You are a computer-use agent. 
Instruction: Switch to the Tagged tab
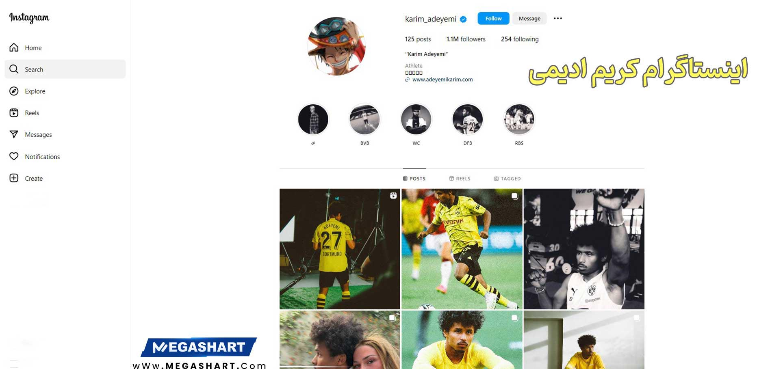507,179
